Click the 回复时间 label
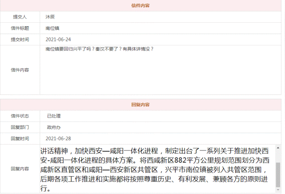Image resolution: width=285 pixels, height=194 pixels. [20, 138]
